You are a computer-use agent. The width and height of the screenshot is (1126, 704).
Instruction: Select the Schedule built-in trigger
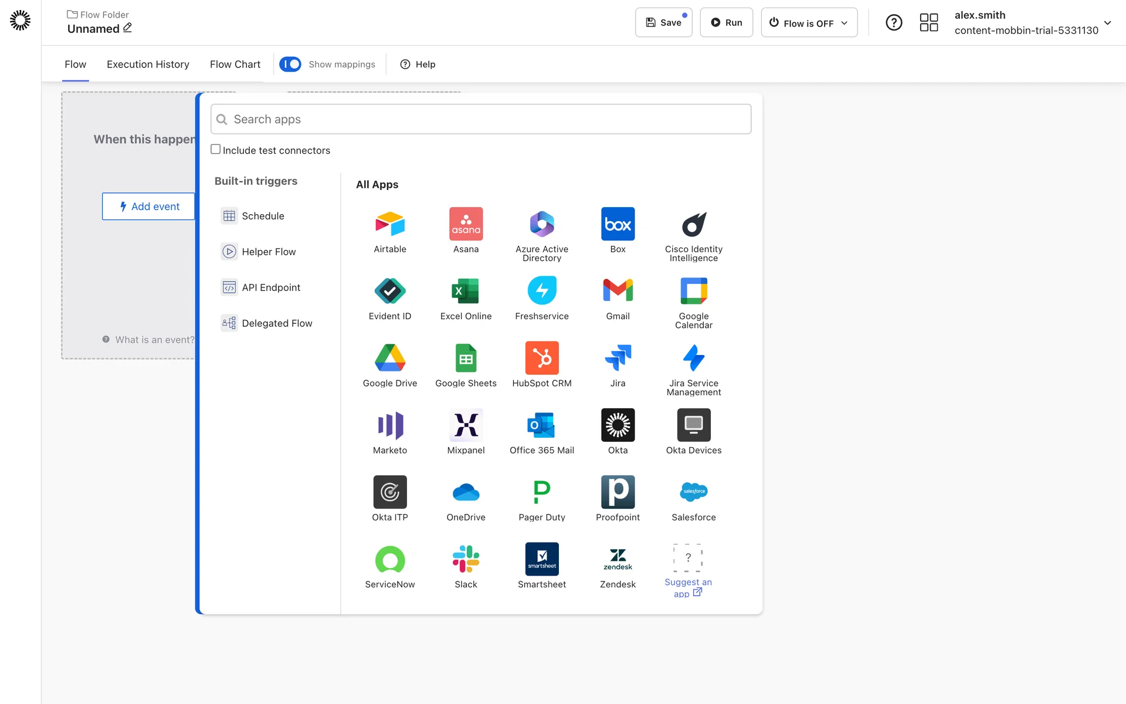pos(262,216)
